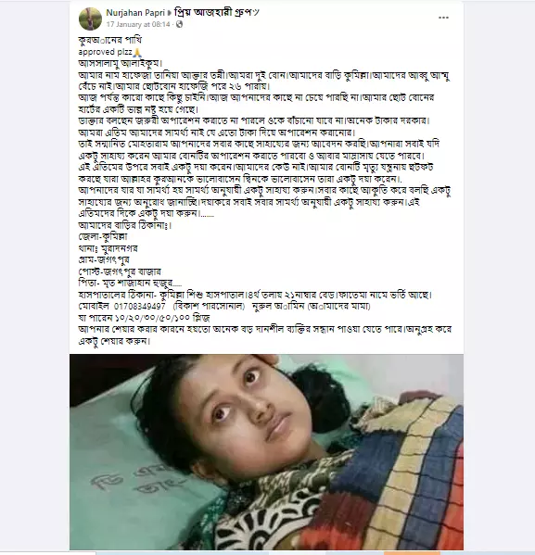Screen dimensions: 535x555
Task: Click the 'approved plzz' text line
Action: [x=105, y=52]
